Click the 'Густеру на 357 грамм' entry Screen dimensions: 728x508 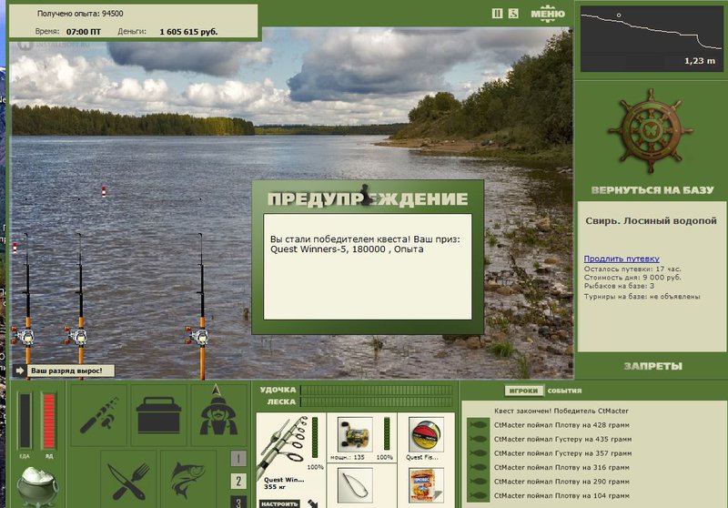[562, 453]
